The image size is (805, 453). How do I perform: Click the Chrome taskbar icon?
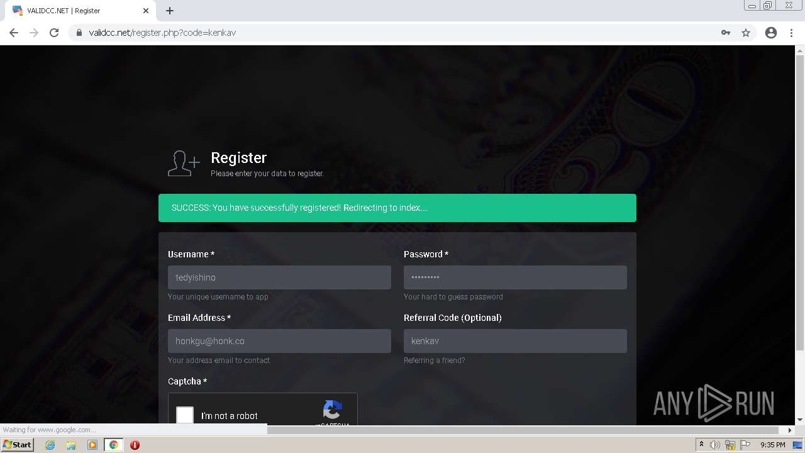(x=114, y=445)
